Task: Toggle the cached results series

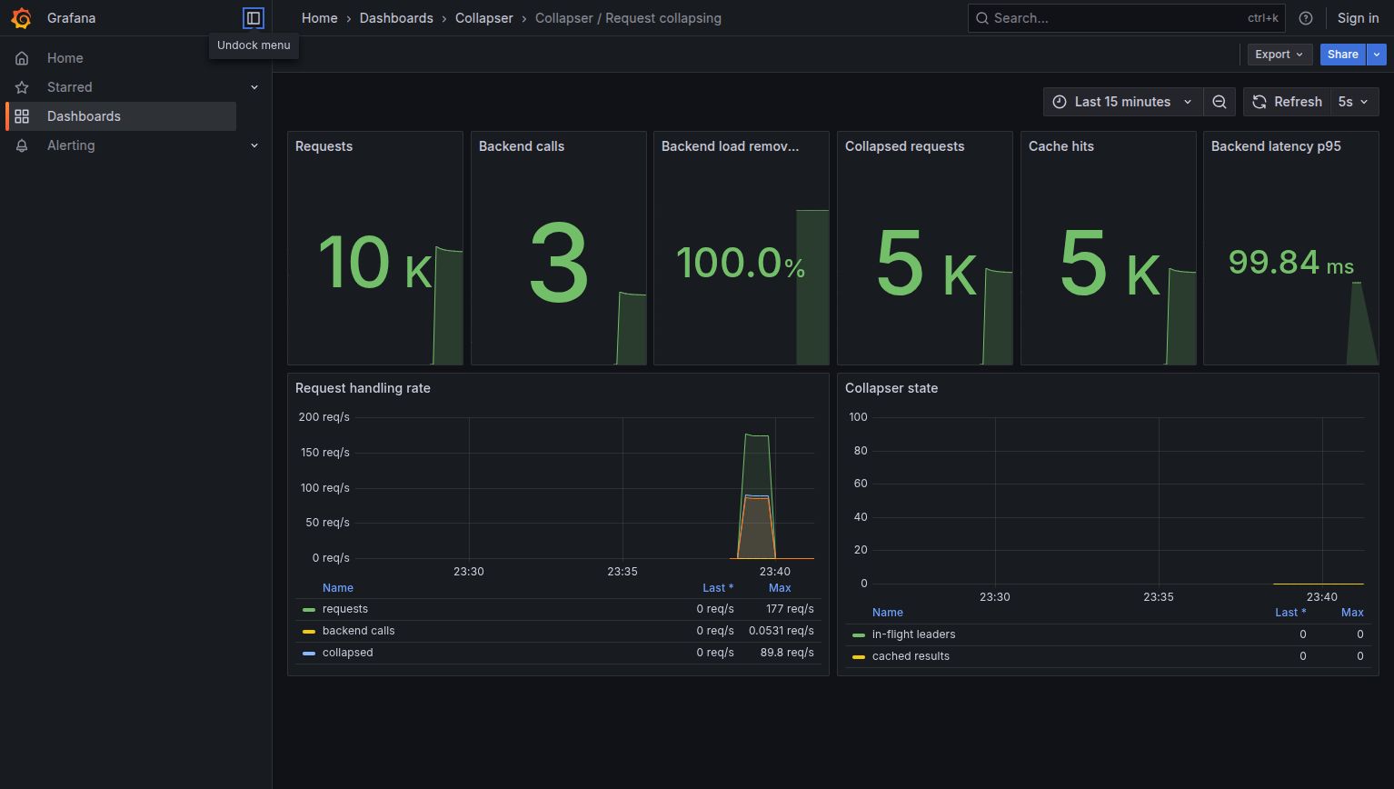Action: click(x=911, y=656)
